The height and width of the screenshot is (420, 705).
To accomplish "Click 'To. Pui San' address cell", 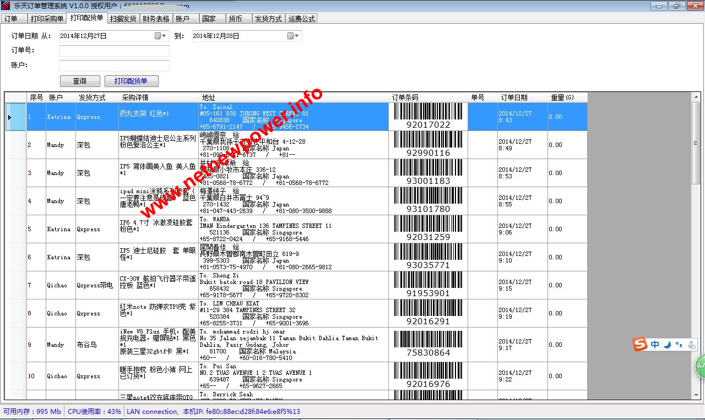I will (294, 376).
